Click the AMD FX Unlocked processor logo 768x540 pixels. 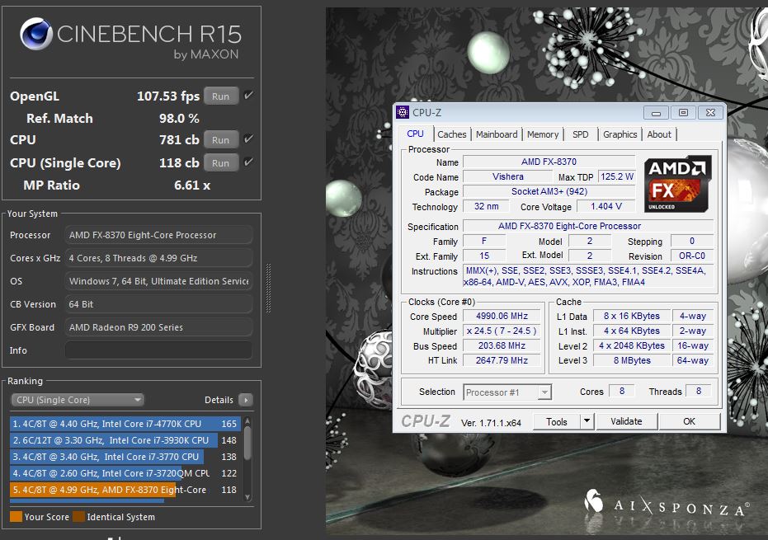click(x=677, y=184)
